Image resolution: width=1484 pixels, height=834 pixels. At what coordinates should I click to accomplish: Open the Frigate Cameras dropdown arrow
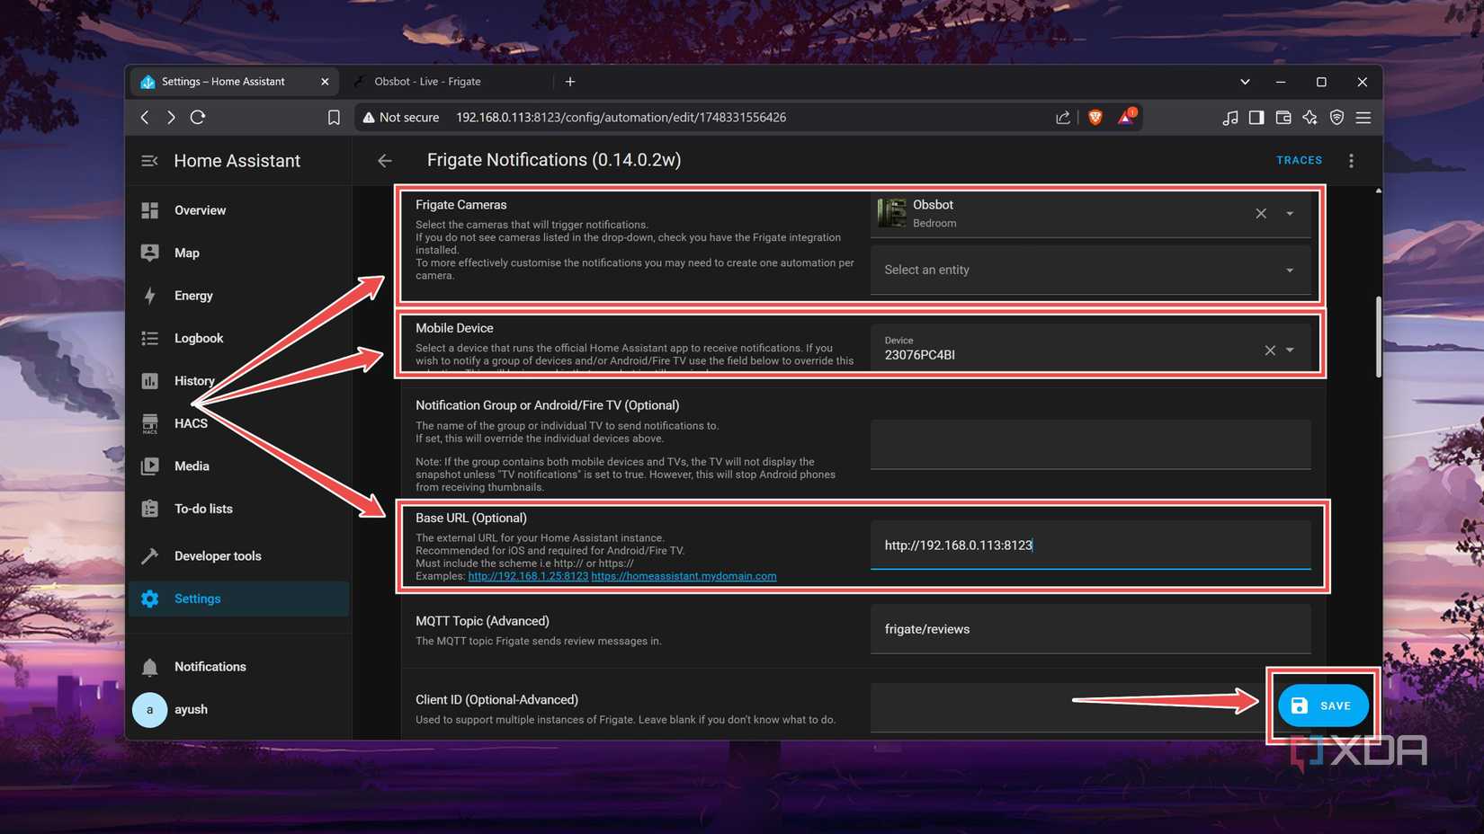[1289, 213]
